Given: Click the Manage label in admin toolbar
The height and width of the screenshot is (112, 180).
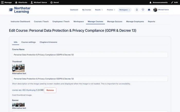Looking at the screenshot, I should coord(8,2).
